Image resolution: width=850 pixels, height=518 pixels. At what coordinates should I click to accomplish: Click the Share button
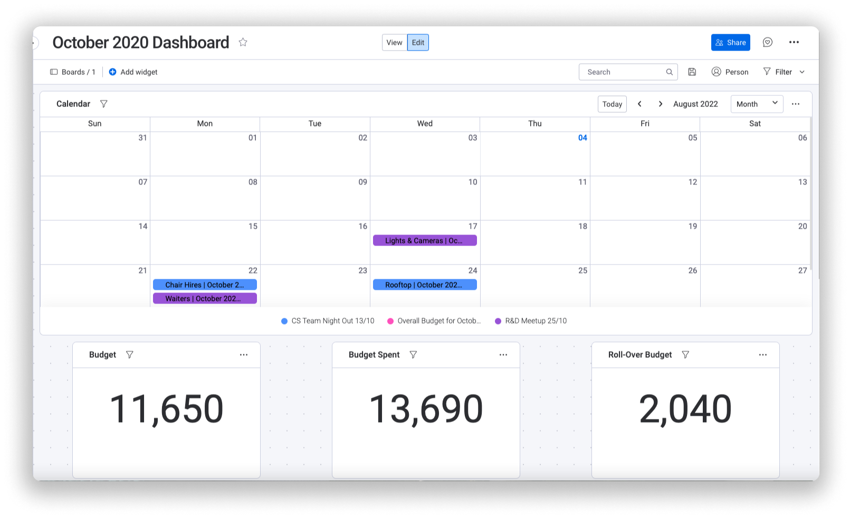pyautogui.click(x=731, y=43)
